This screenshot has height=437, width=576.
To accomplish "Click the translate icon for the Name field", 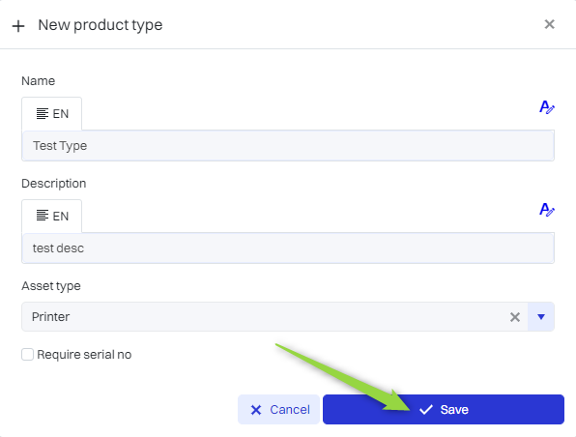I will point(547,107).
